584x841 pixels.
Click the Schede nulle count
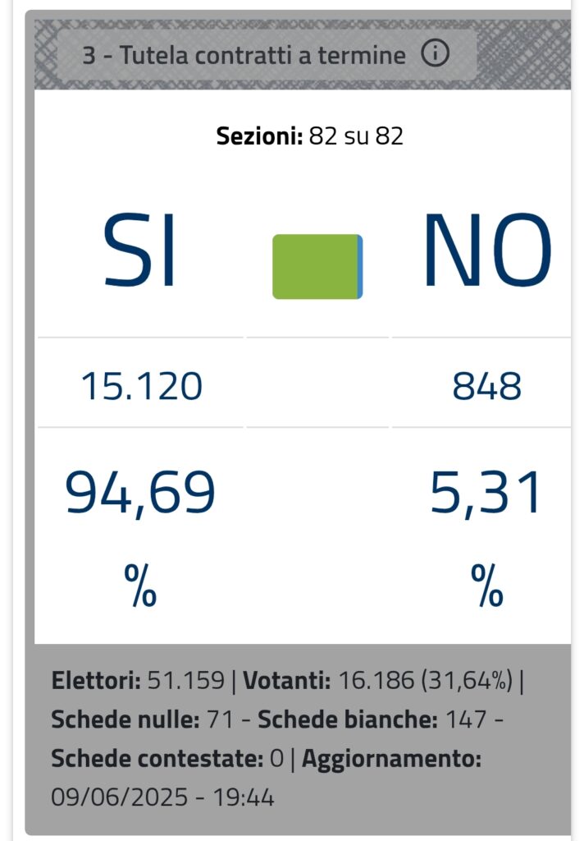(x=220, y=719)
